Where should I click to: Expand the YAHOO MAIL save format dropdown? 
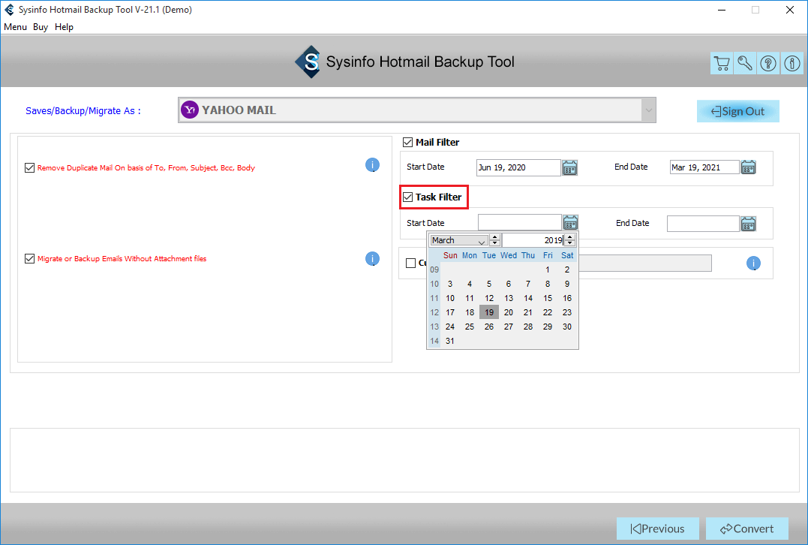649,110
